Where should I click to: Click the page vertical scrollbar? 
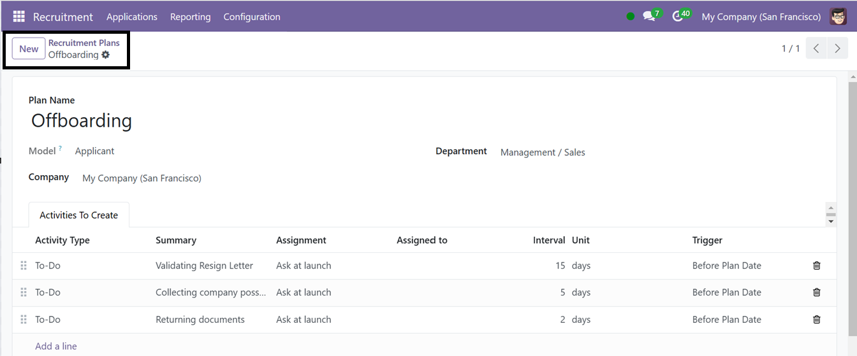coord(853,210)
